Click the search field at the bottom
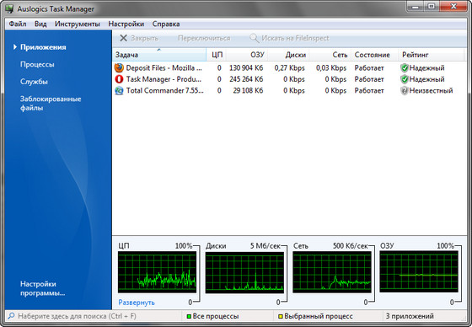This screenshot has width=472, height=327. pos(94,316)
